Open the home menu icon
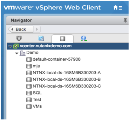 tap(118, 8)
